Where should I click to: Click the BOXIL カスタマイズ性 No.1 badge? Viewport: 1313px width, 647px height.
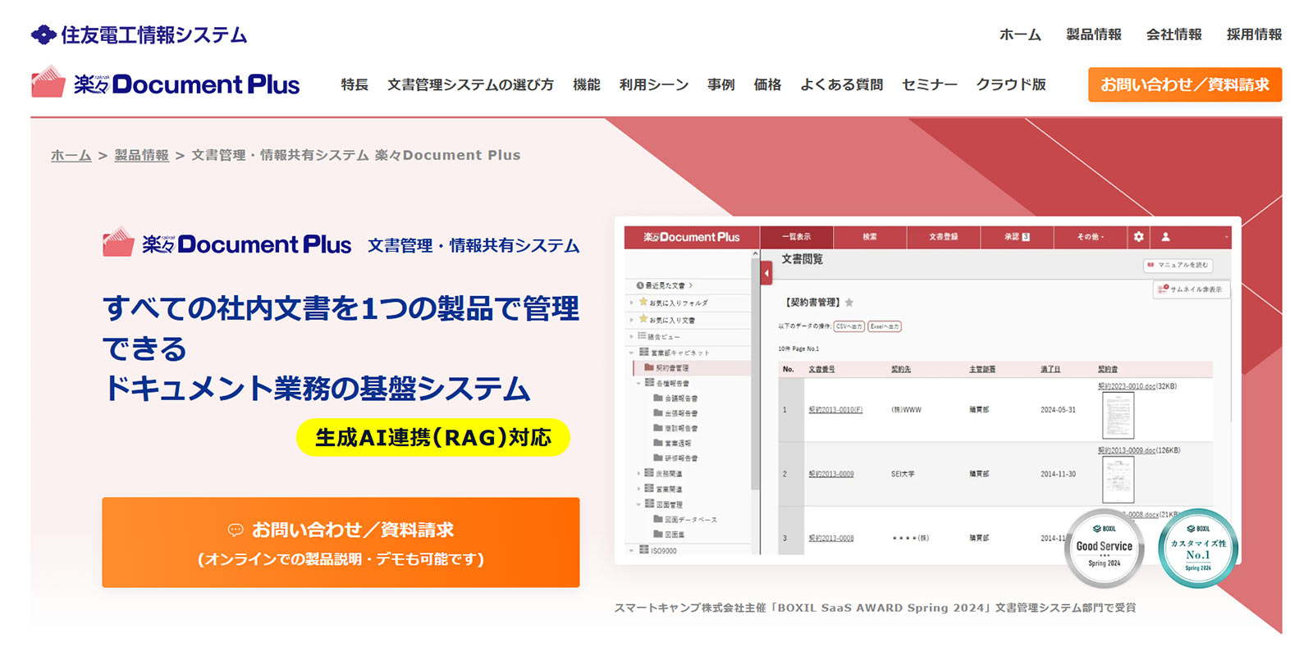(x=1198, y=548)
